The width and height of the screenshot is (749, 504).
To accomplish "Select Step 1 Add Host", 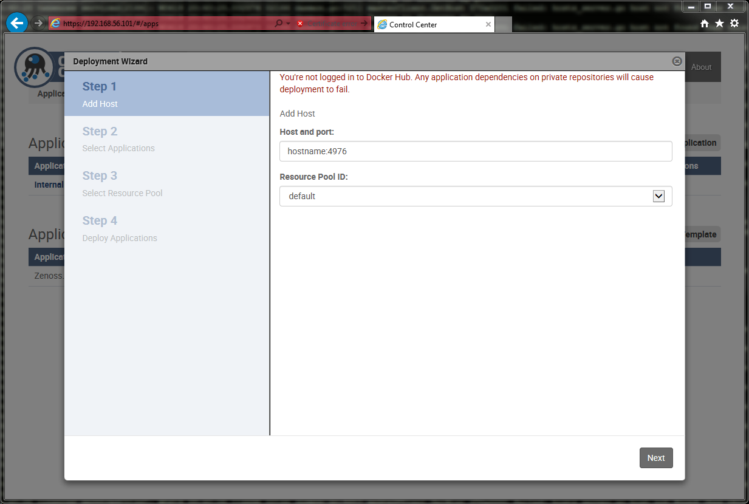I will [x=166, y=94].
